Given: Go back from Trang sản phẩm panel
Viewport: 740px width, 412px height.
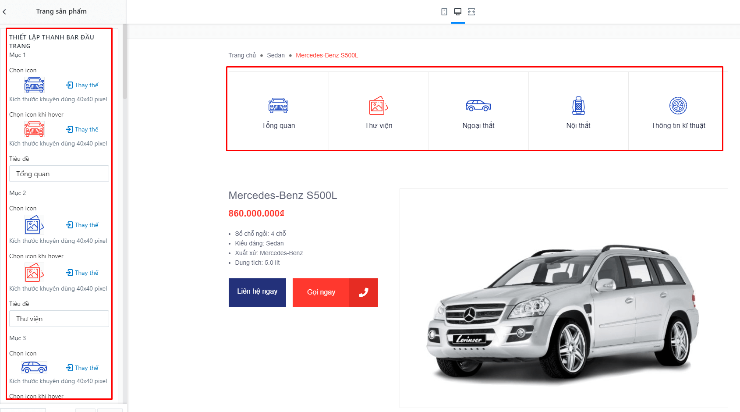Looking at the screenshot, I should 4,12.
